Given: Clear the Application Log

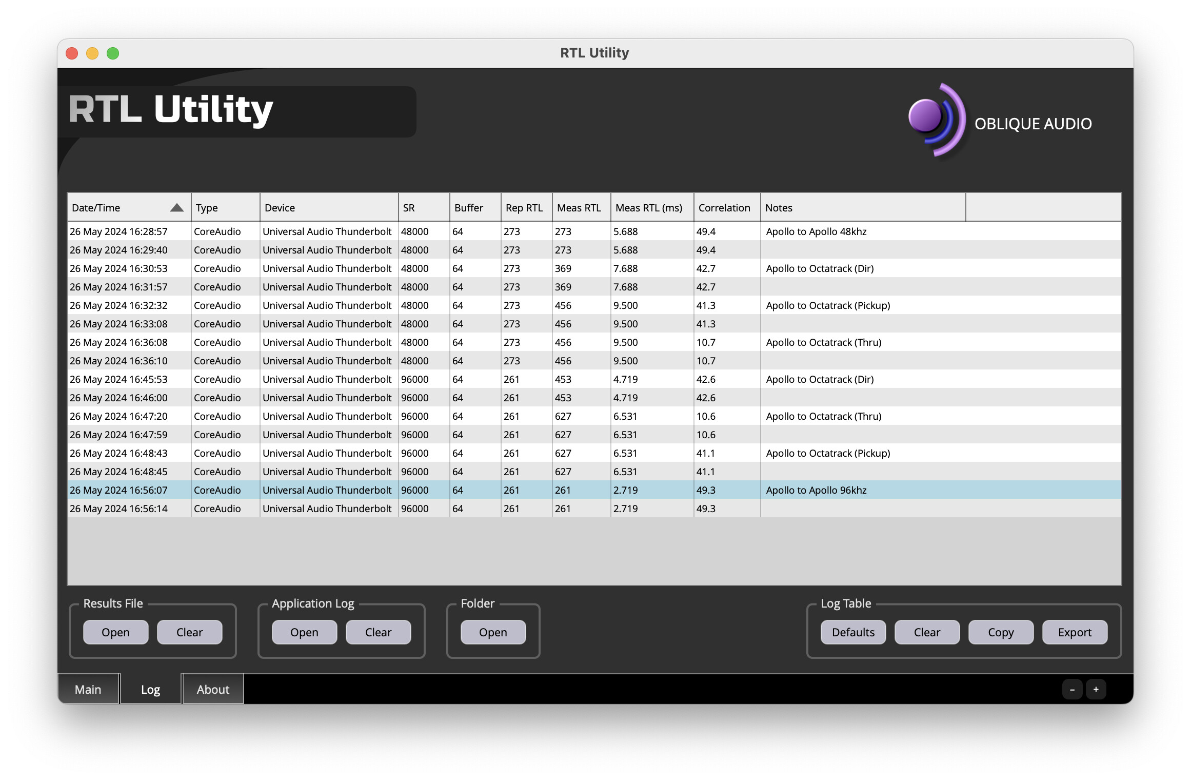Looking at the screenshot, I should point(378,632).
